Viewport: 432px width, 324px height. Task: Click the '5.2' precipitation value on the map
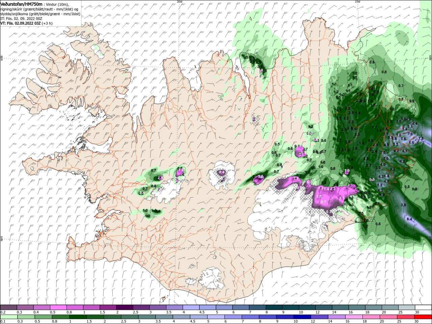[379, 185]
